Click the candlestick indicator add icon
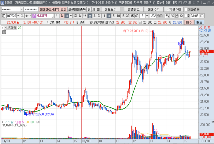The image size is (214, 144). click(167, 16)
